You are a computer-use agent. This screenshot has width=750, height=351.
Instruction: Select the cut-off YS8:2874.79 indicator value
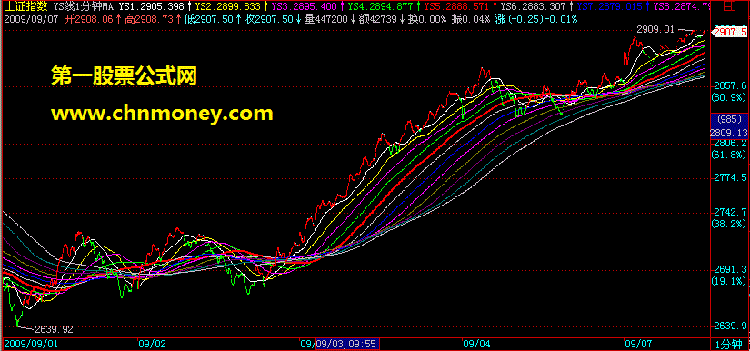681,6
